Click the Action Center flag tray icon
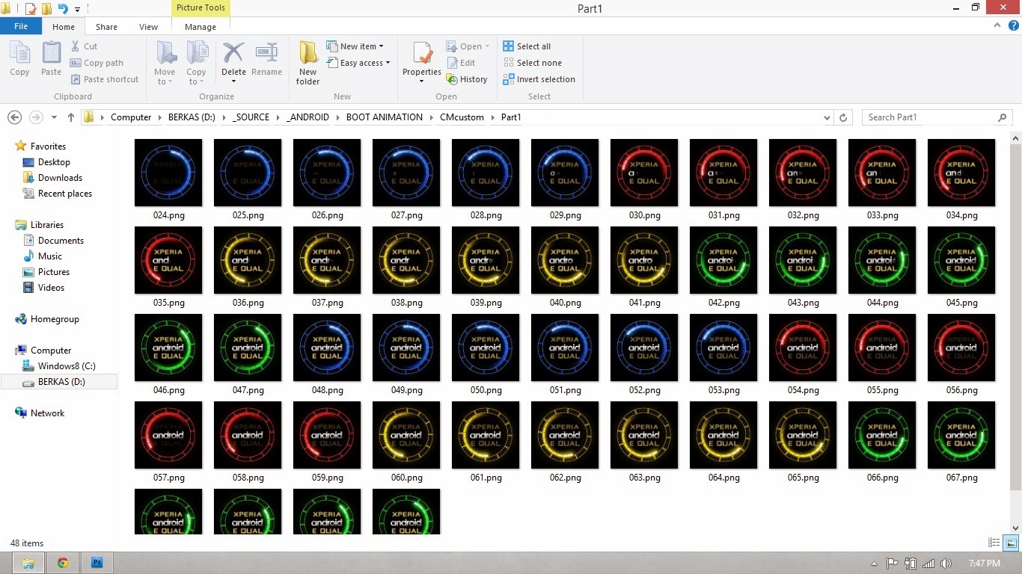This screenshot has width=1022, height=574. tap(892, 564)
